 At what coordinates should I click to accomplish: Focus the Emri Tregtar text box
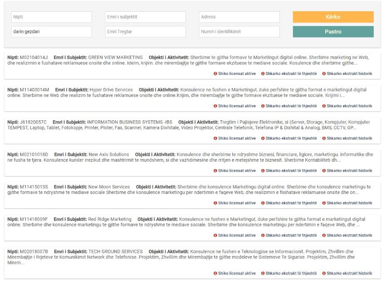pos(145,32)
